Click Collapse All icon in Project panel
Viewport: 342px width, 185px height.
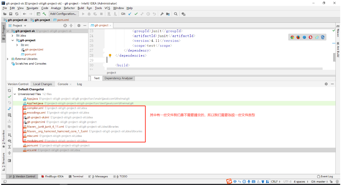point(71,25)
